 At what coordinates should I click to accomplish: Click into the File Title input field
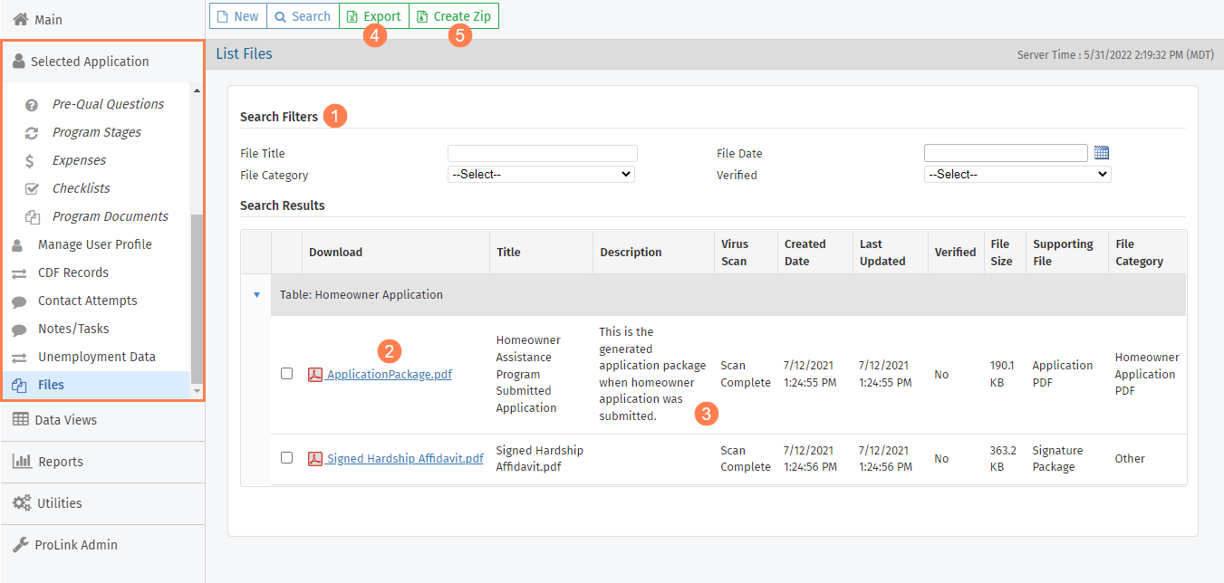[x=542, y=154]
